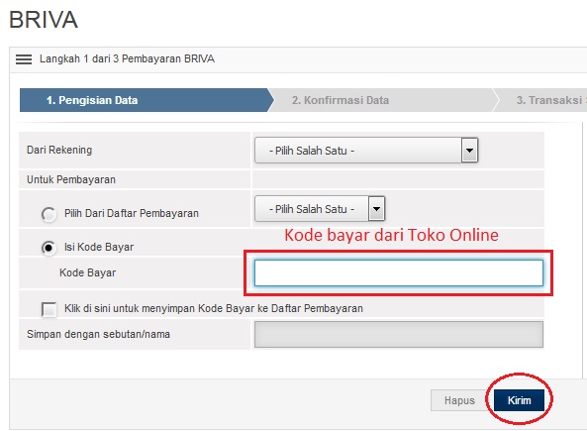587x431 pixels.
Task: Click the Kode Bayar label
Action: [x=87, y=272]
